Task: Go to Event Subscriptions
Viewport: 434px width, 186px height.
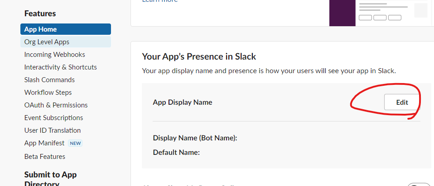Action: pos(54,118)
